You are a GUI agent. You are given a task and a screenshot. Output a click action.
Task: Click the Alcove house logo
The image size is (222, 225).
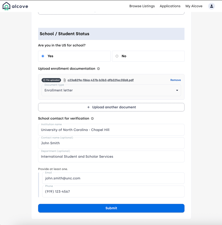tap(6, 6)
